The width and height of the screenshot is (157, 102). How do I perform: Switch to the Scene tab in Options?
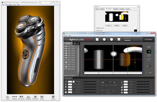point(97,9)
